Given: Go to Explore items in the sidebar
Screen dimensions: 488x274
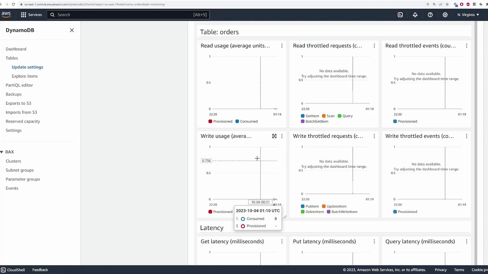Looking at the screenshot, I should tap(25, 76).
